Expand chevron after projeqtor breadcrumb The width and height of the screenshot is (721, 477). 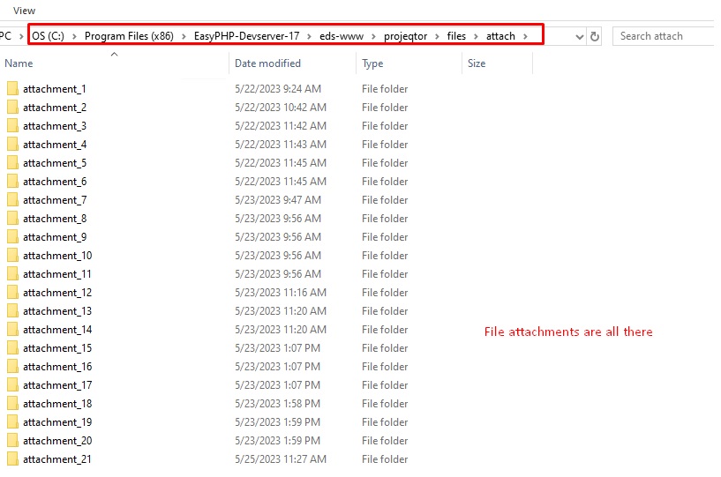438,36
